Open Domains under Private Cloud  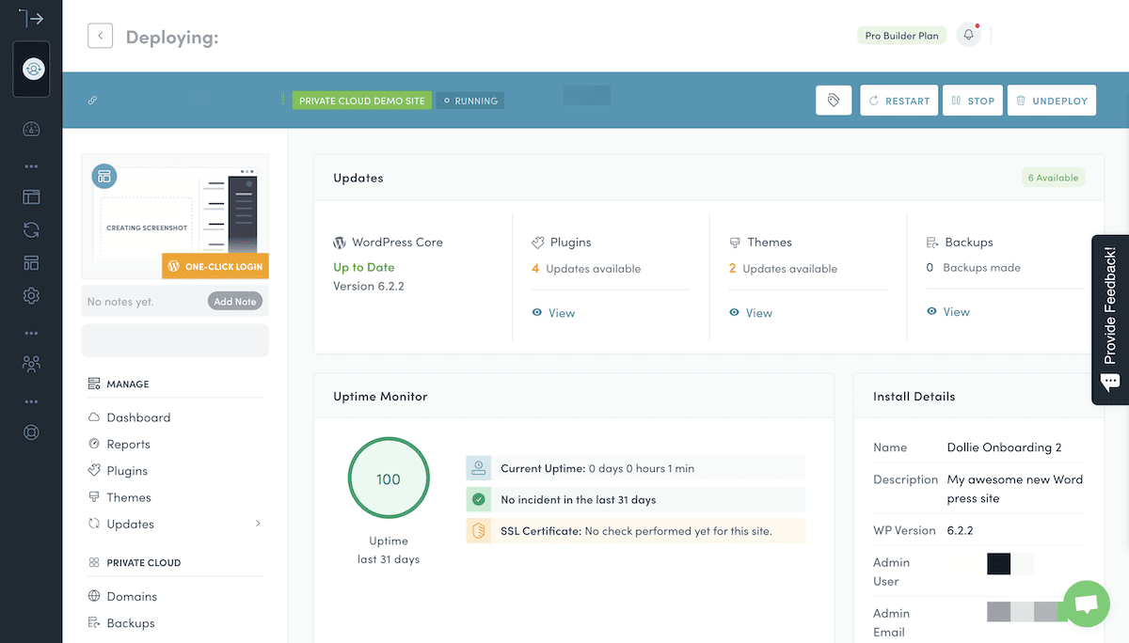click(x=132, y=596)
